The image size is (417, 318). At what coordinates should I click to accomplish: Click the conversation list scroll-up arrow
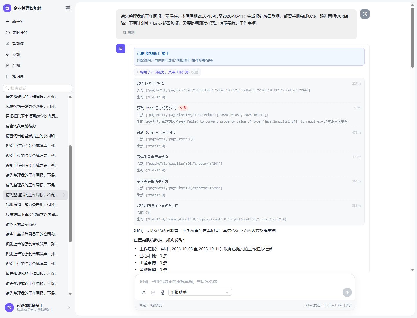(70, 97)
